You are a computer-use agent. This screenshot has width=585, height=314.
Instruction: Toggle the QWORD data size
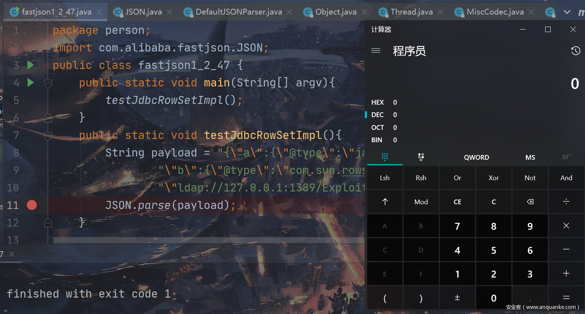pyautogui.click(x=477, y=157)
